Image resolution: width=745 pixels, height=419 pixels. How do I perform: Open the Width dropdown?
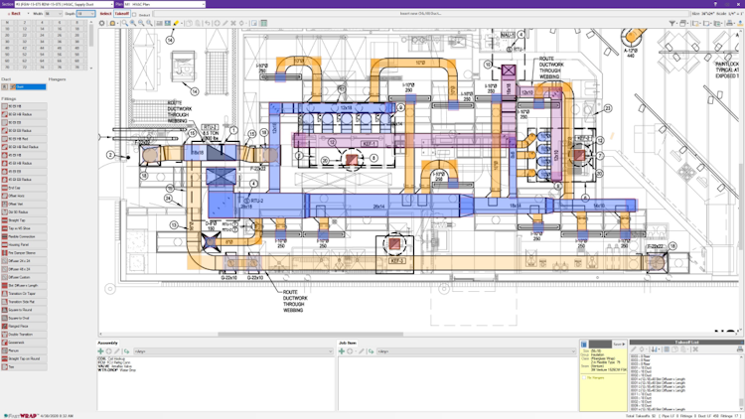54,14
